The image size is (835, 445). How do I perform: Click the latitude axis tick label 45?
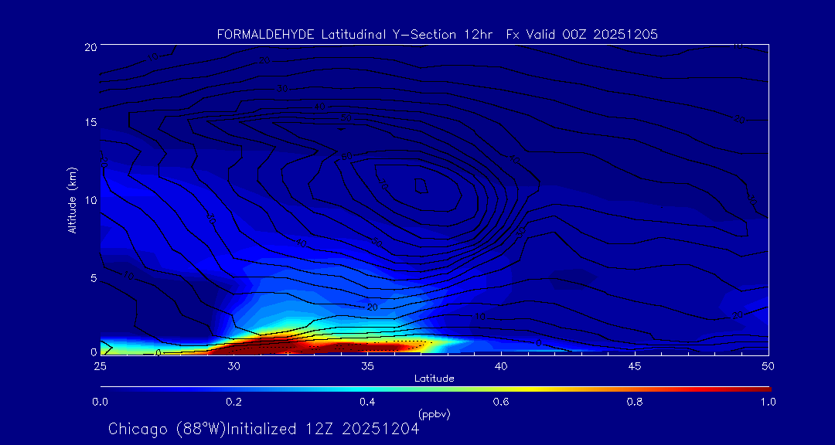pos(635,366)
